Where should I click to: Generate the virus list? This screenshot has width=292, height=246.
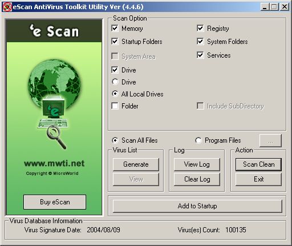(136, 164)
